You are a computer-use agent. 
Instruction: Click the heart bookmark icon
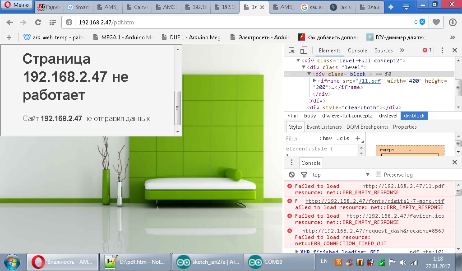(436, 22)
